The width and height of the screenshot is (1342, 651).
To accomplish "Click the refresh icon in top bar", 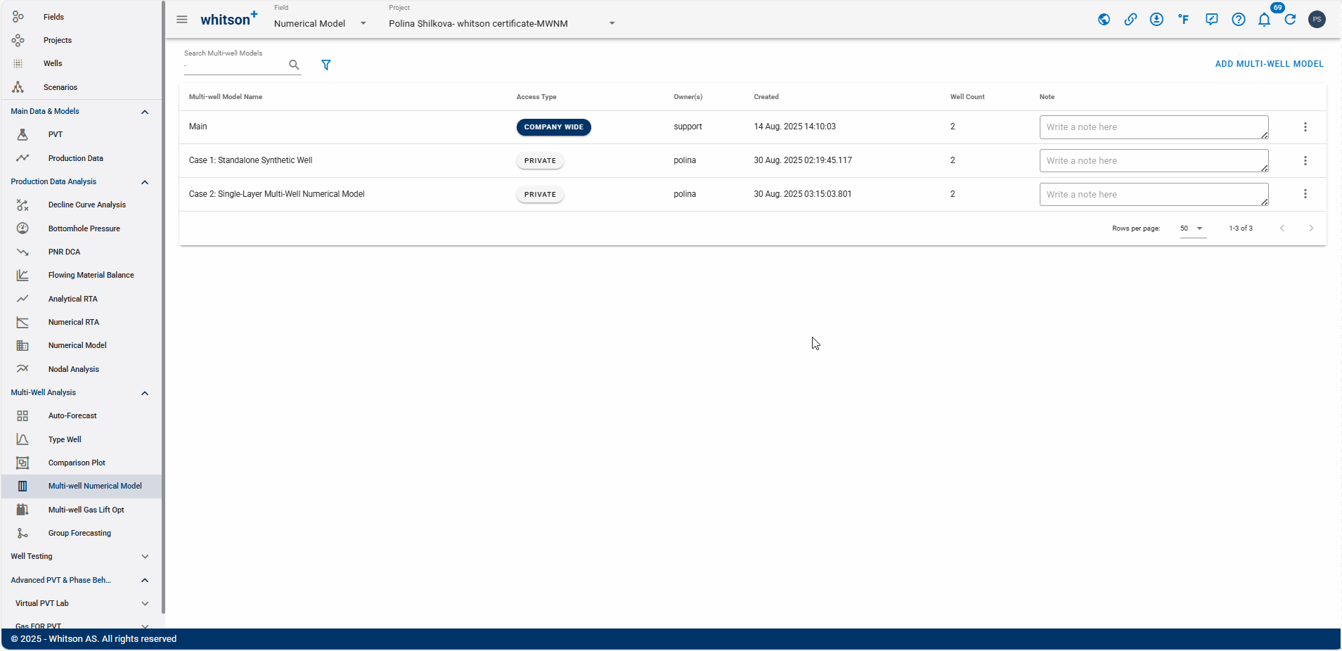I will (x=1291, y=20).
